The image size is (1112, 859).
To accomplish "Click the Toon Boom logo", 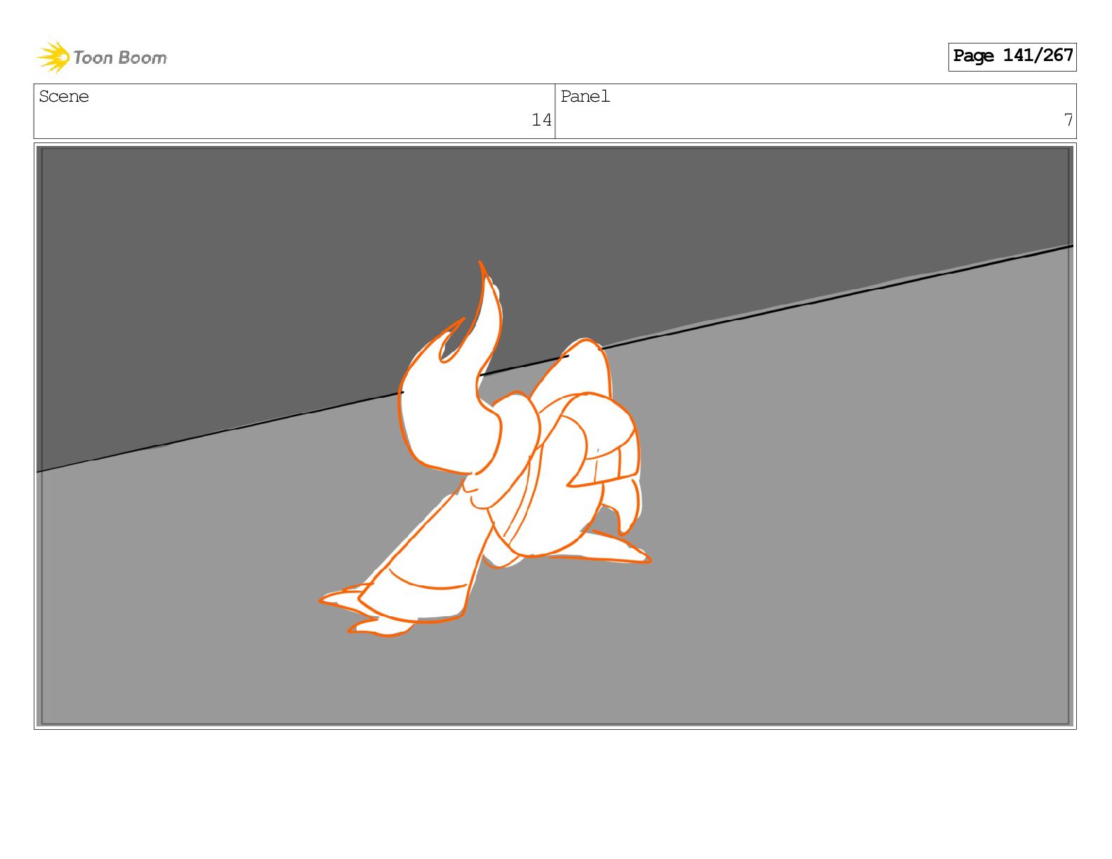I will [x=102, y=57].
